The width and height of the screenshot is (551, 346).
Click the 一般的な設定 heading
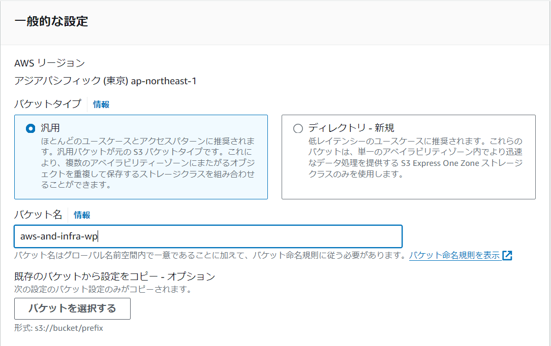tap(51, 21)
